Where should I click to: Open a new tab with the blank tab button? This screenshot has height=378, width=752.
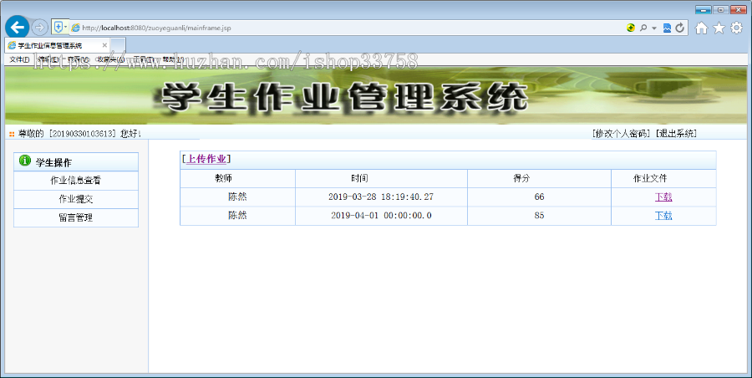click(119, 46)
